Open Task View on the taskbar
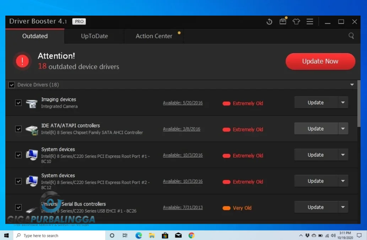 tap(125, 235)
